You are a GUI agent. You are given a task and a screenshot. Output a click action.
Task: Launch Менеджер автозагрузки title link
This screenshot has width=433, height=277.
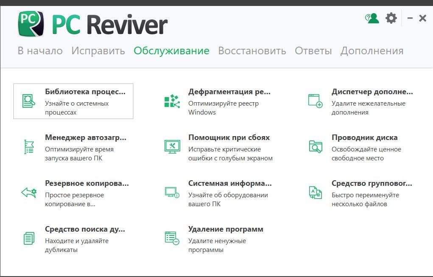86,137
